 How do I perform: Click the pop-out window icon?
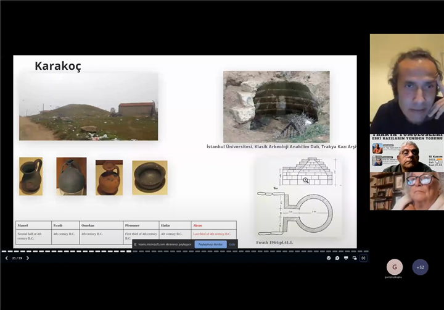click(355, 258)
